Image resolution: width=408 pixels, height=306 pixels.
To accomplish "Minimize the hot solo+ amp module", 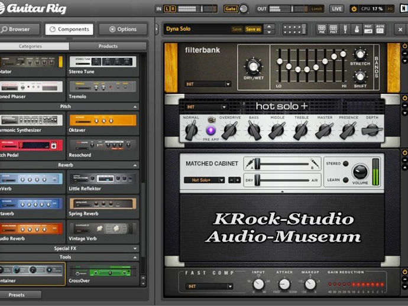I will 404,106.
